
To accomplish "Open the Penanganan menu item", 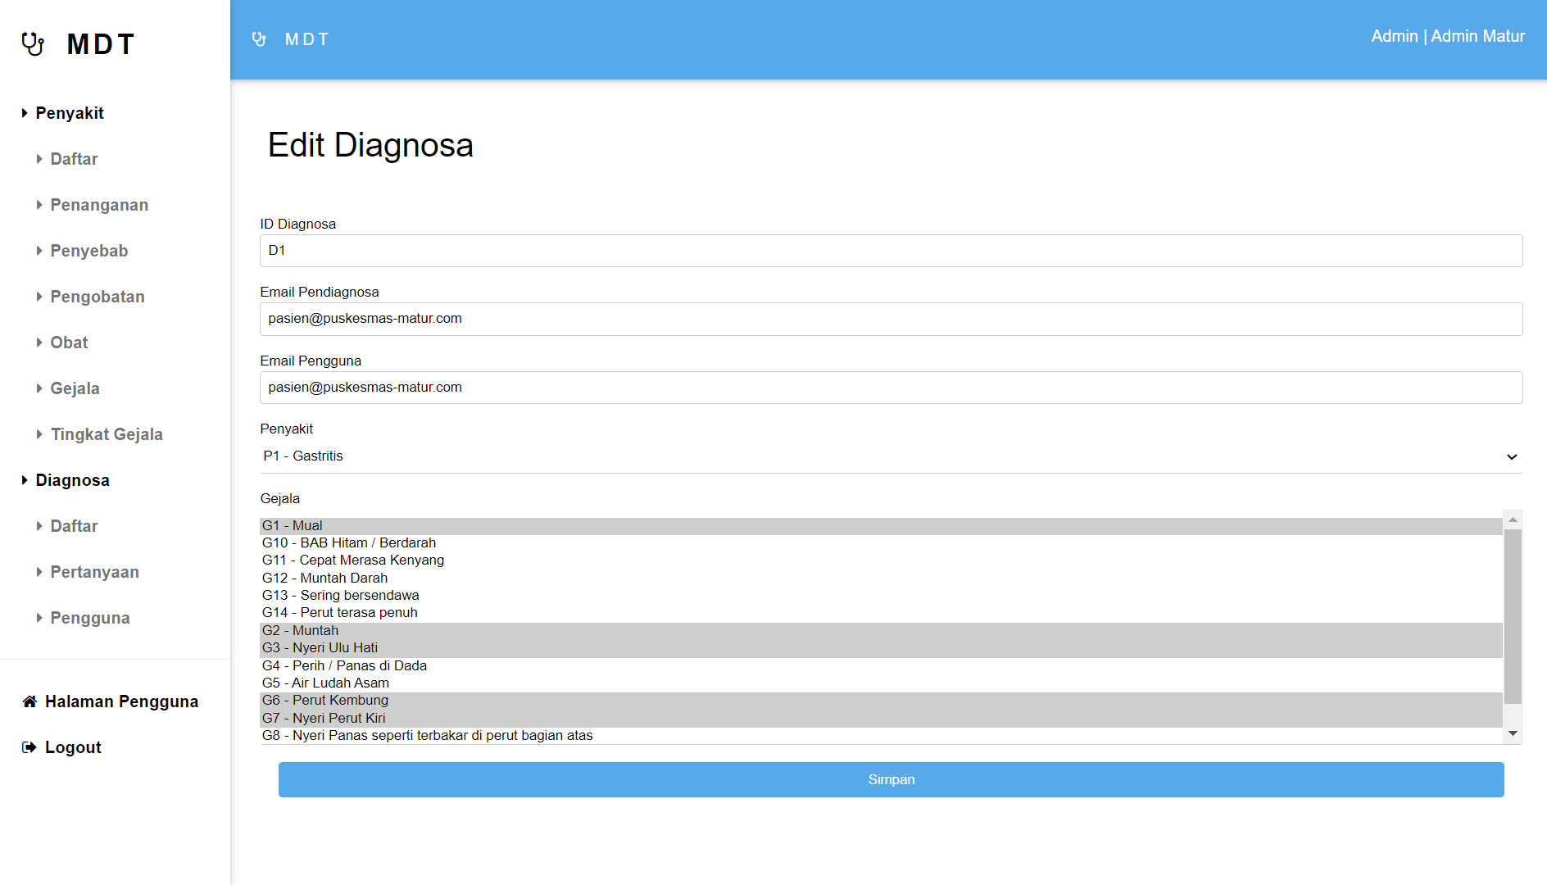I will coord(99,205).
